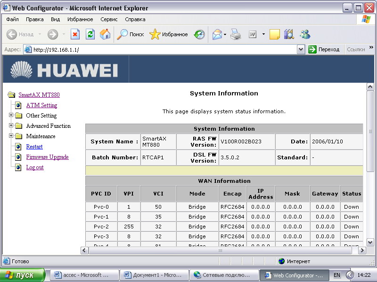Click the Advanced Function folder icon
The width and height of the screenshot is (377, 282).
(18, 126)
